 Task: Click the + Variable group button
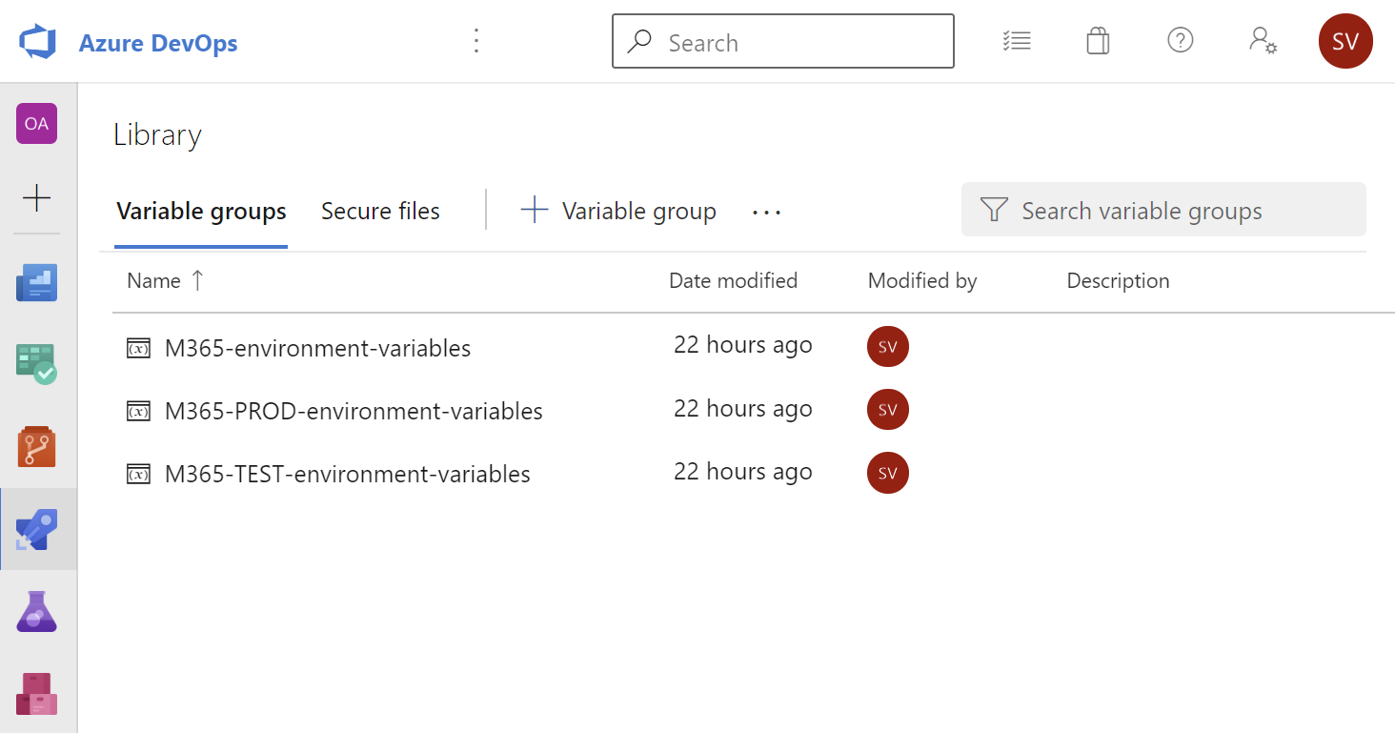click(x=618, y=211)
